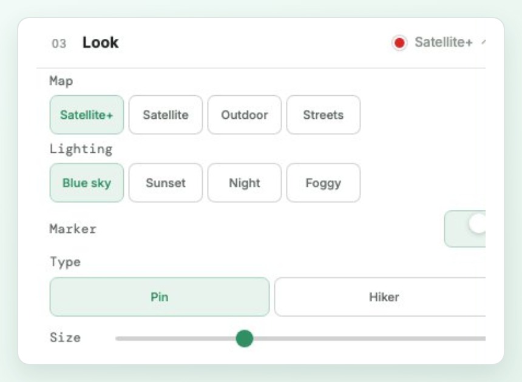Select the Satellite+ map style

coord(87,115)
